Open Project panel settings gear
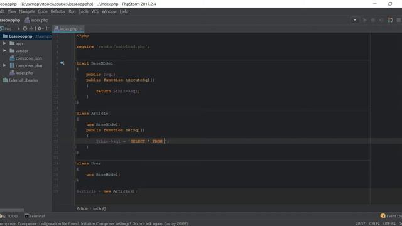This screenshot has height=226, width=402. [x=40, y=29]
